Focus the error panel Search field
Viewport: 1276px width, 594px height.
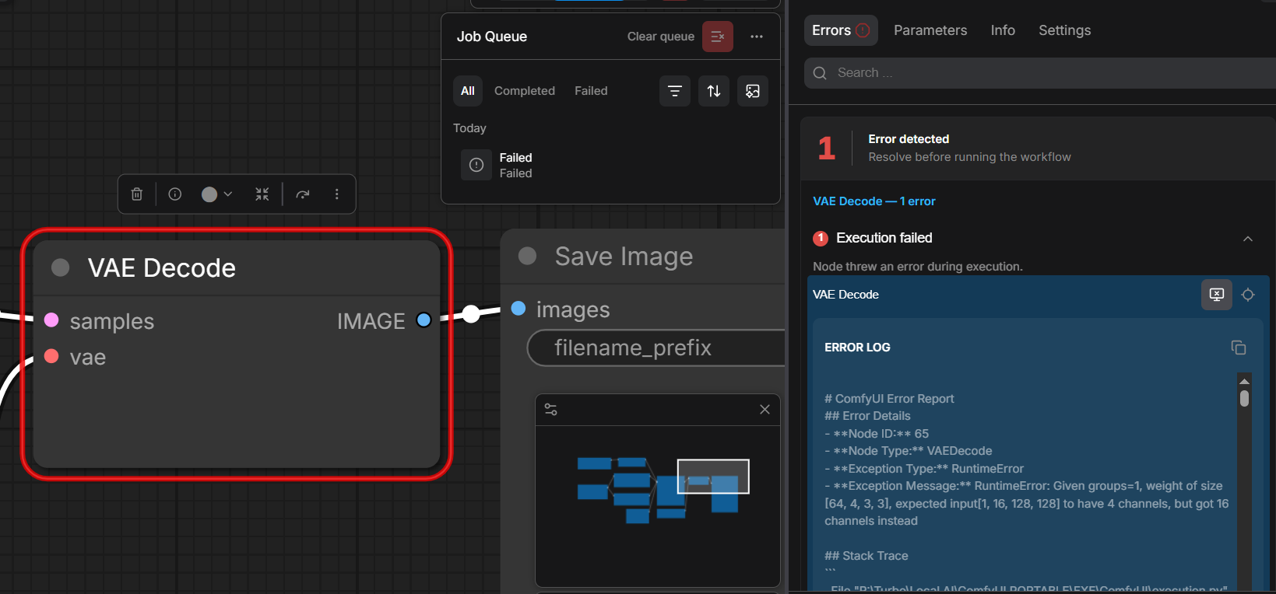pos(1040,73)
